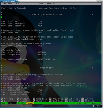
Task: Click the close tab X icon in tabbar
Action: 96,106
